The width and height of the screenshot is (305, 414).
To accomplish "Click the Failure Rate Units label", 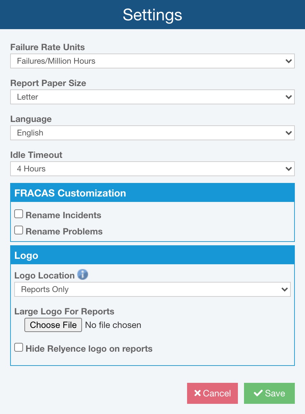I will (x=48, y=47).
